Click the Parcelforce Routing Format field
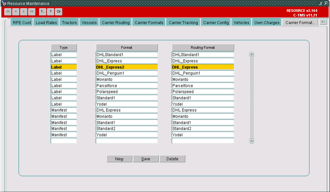Image resolution: width=330 pixels, height=192 pixels. (x=203, y=86)
